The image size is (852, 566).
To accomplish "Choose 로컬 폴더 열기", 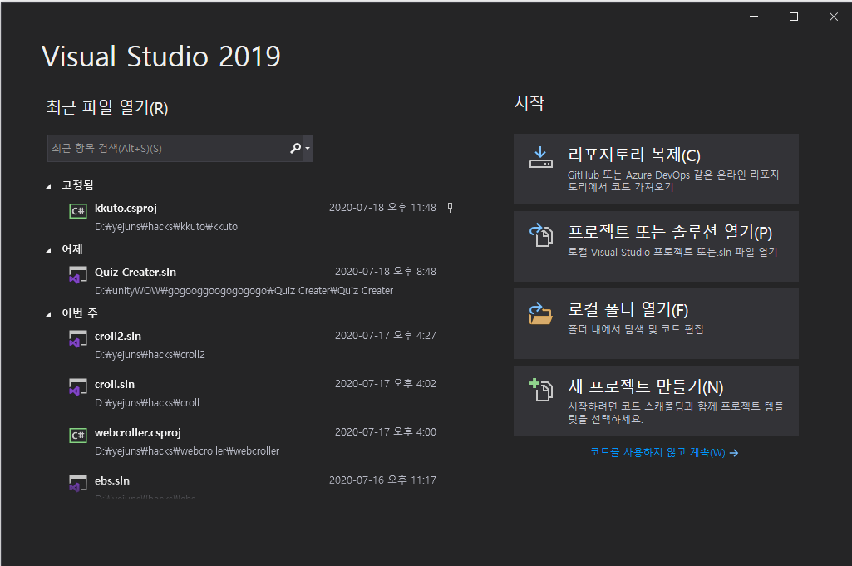I will tap(656, 323).
